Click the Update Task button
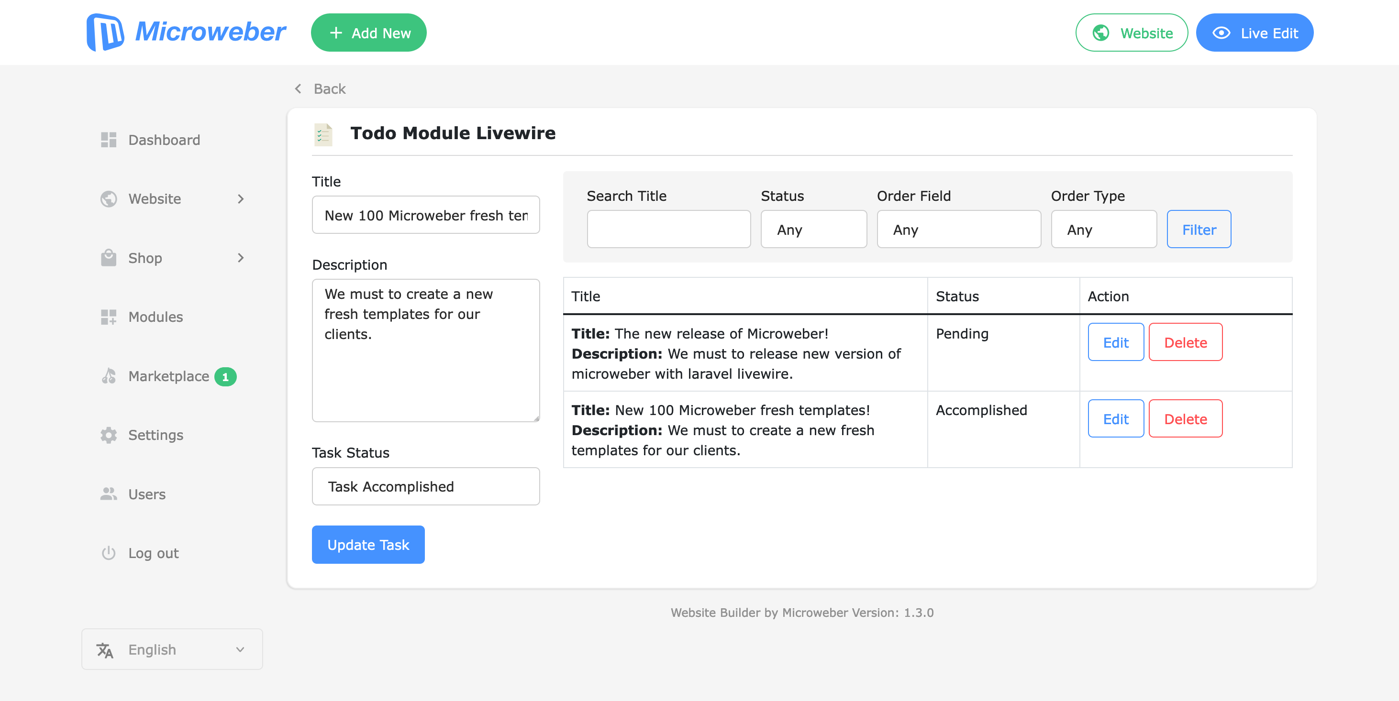 click(368, 544)
